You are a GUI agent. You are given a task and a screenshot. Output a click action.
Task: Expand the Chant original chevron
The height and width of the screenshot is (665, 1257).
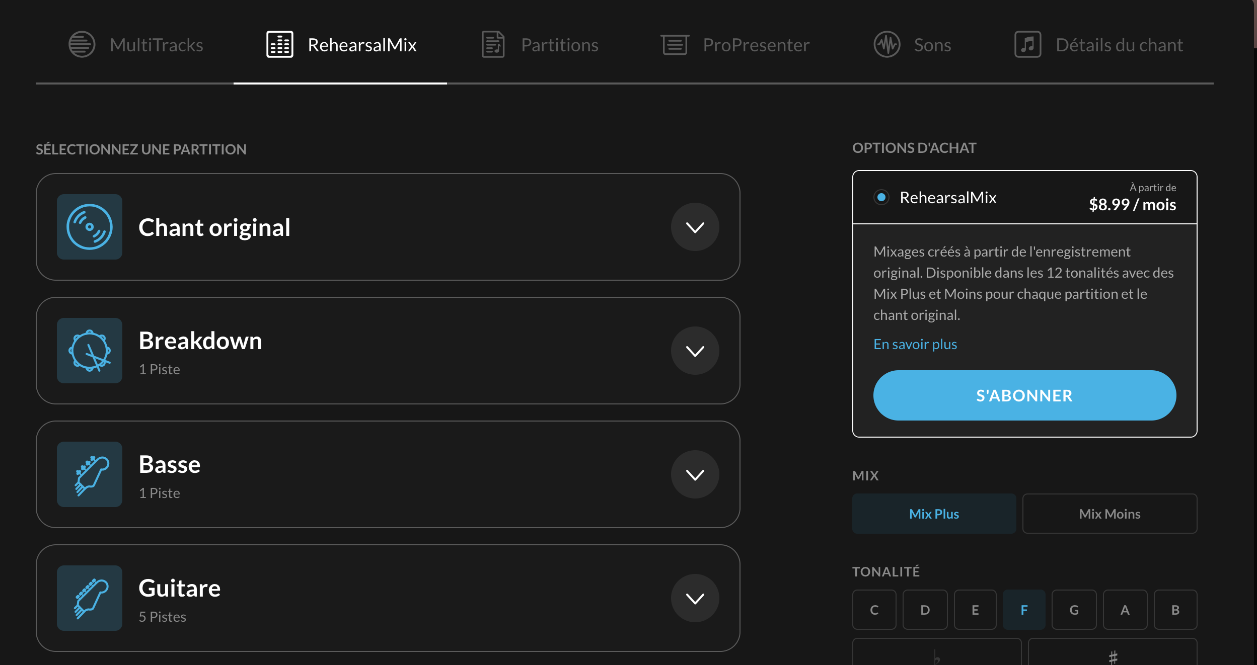[x=695, y=227]
